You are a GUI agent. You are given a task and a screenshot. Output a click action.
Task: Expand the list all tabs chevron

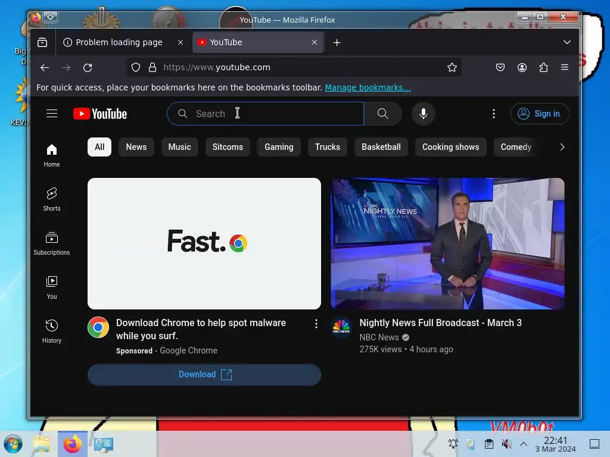(567, 42)
